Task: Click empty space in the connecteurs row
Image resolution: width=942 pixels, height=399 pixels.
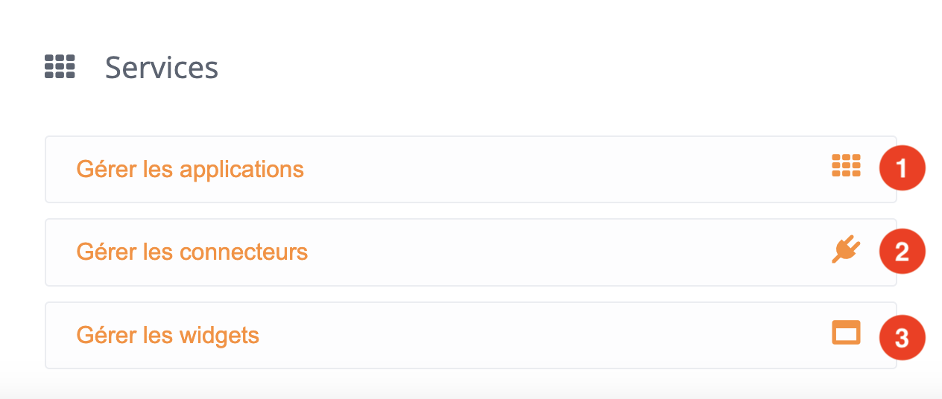Action: pyautogui.click(x=566, y=252)
